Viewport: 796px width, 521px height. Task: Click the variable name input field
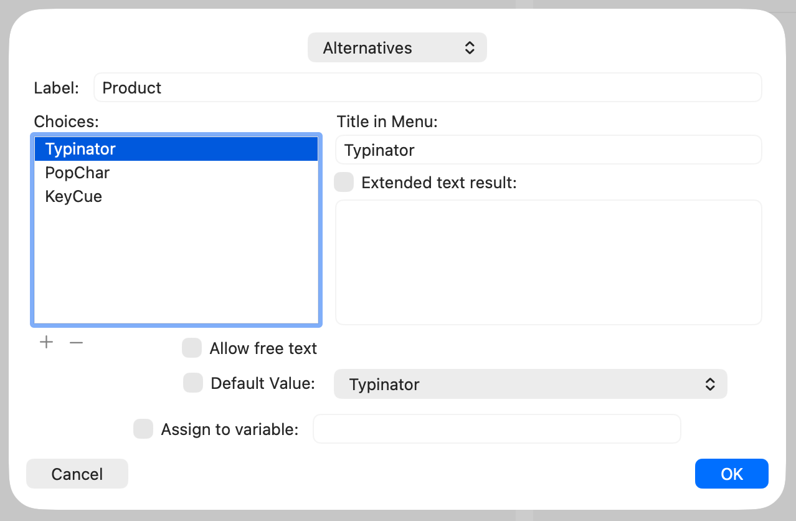click(497, 428)
